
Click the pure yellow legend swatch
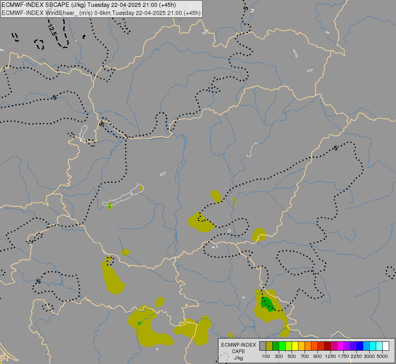(295, 346)
